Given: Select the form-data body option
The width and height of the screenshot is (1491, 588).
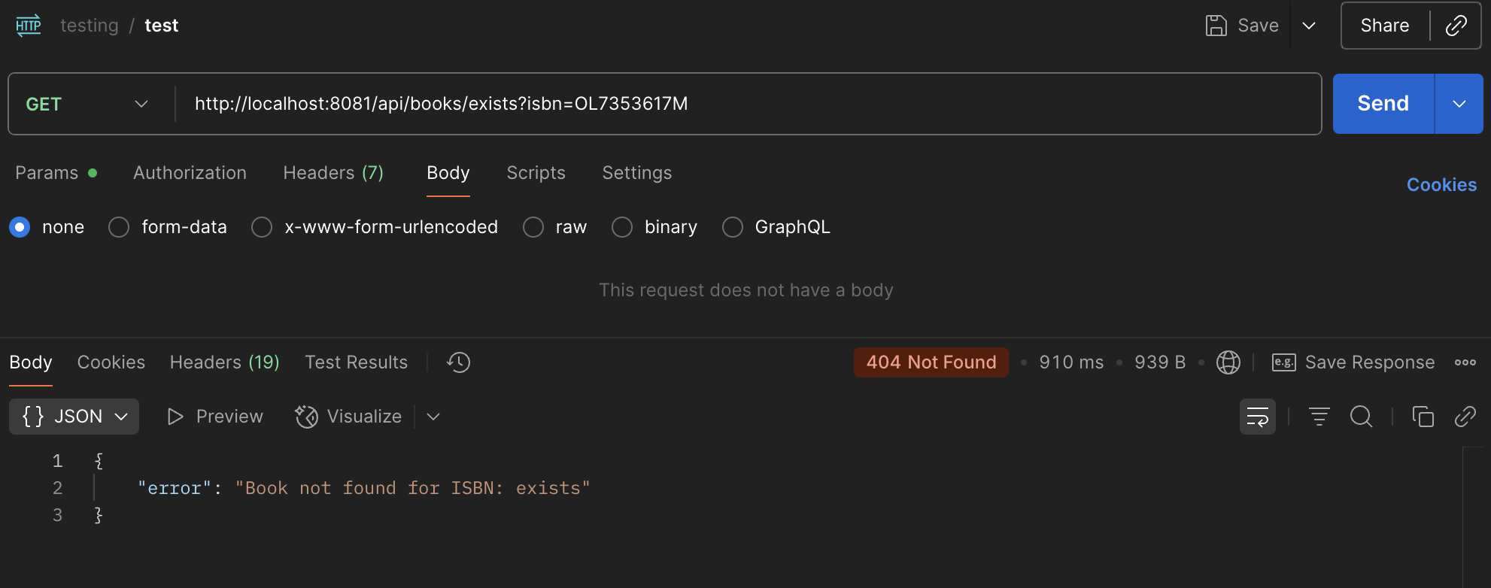Looking at the screenshot, I should pyautogui.click(x=119, y=227).
